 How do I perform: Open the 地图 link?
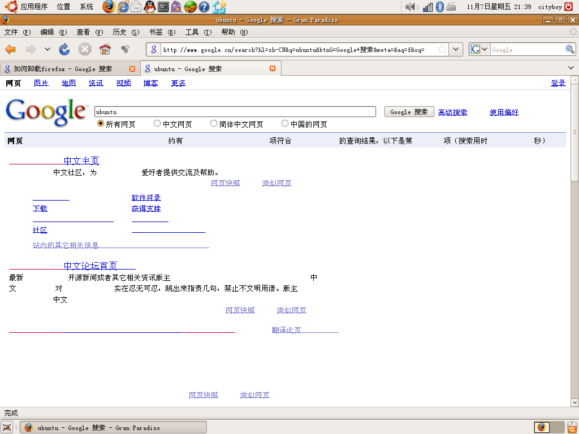[68, 83]
